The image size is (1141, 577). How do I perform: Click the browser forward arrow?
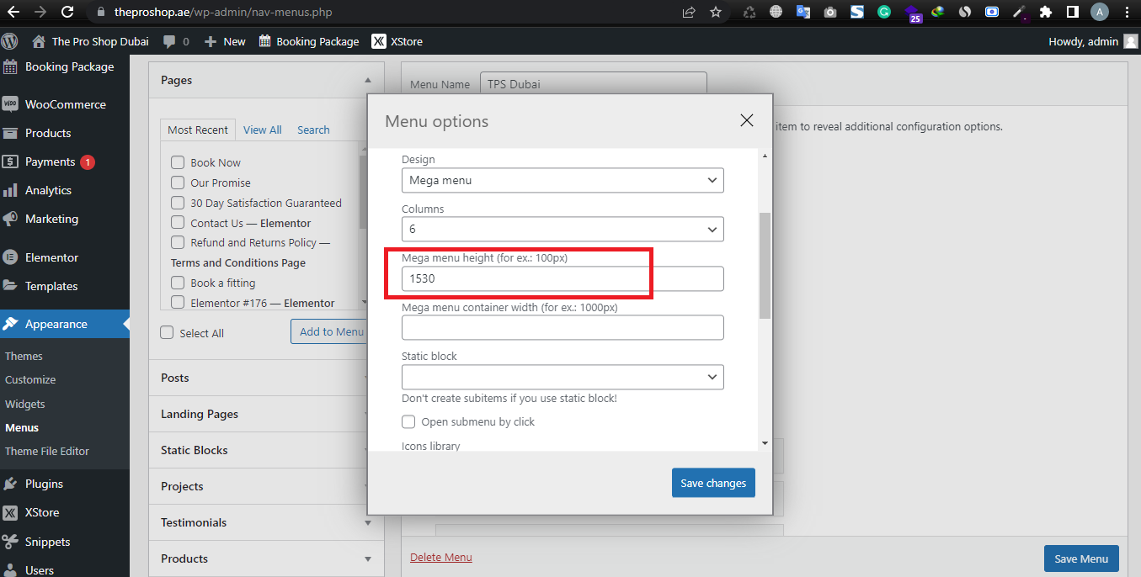coord(40,12)
